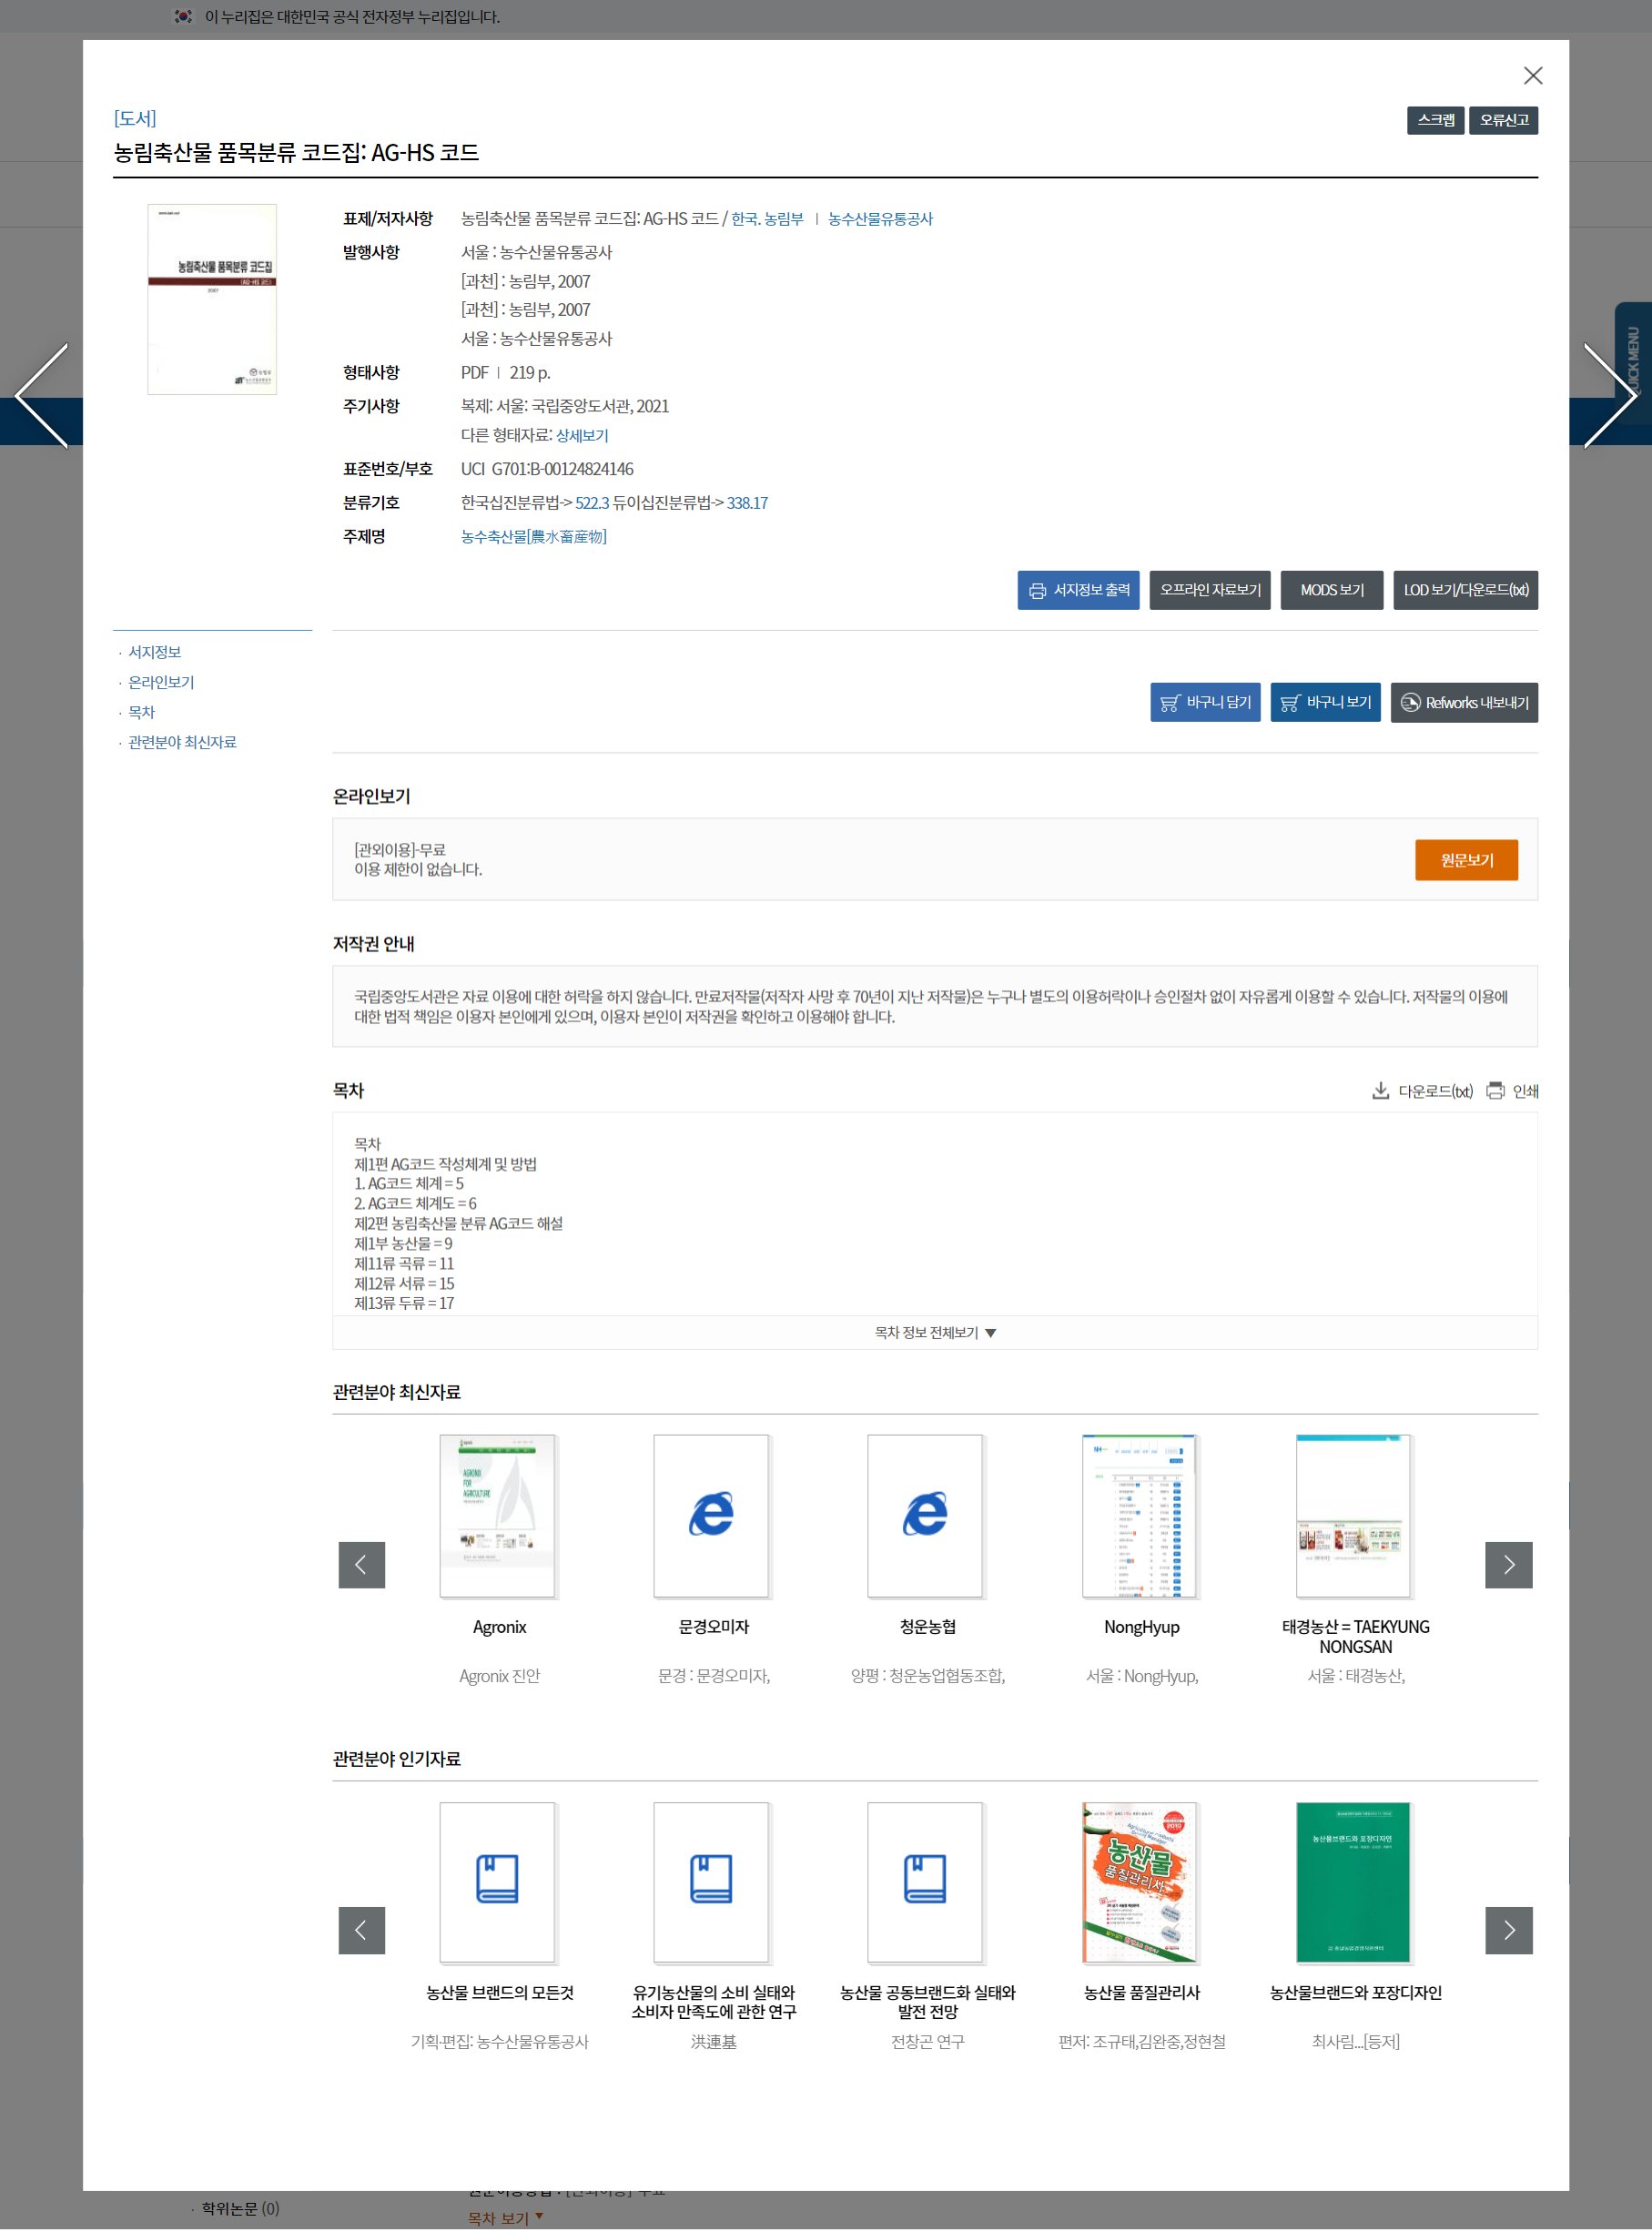Close the book detail popup
This screenshot has width=1652, height=2232.
tap(1532, 76)
